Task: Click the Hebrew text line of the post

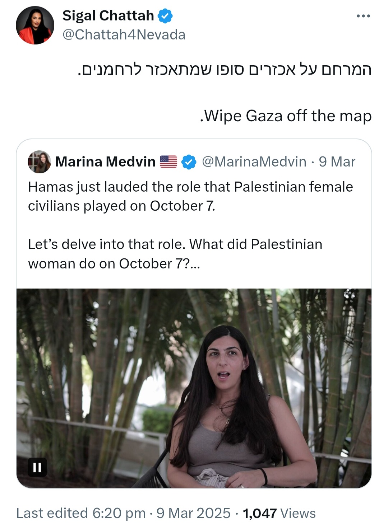Action: coord(225,69)
